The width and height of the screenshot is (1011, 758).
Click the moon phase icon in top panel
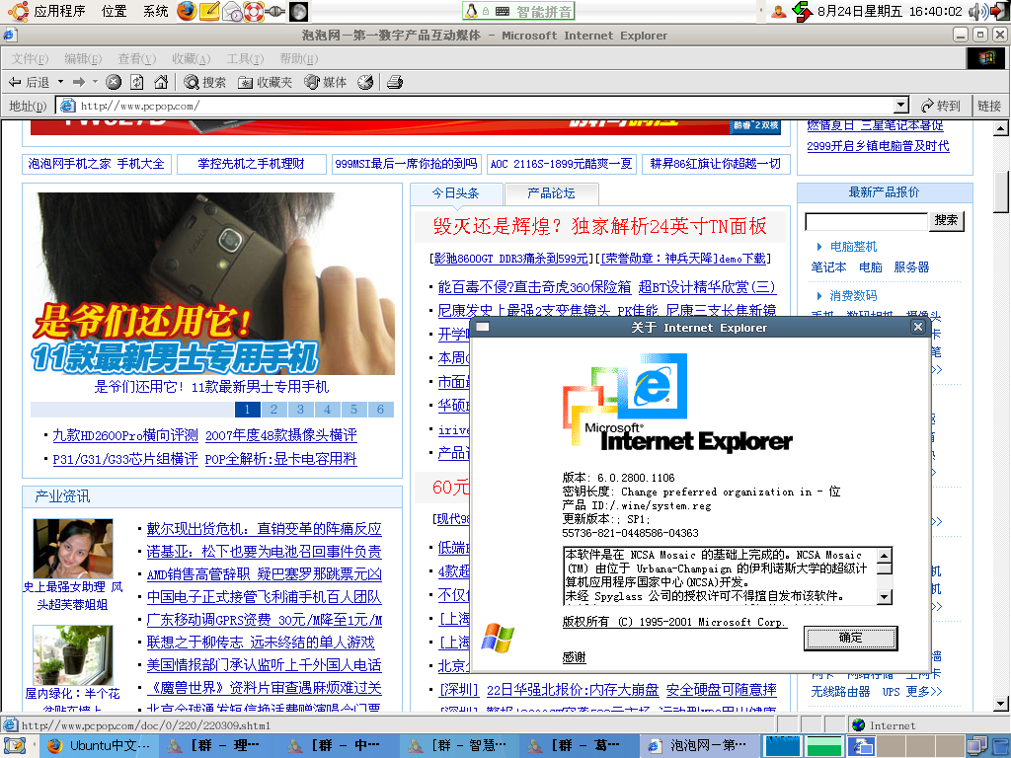tap(298, 11)
